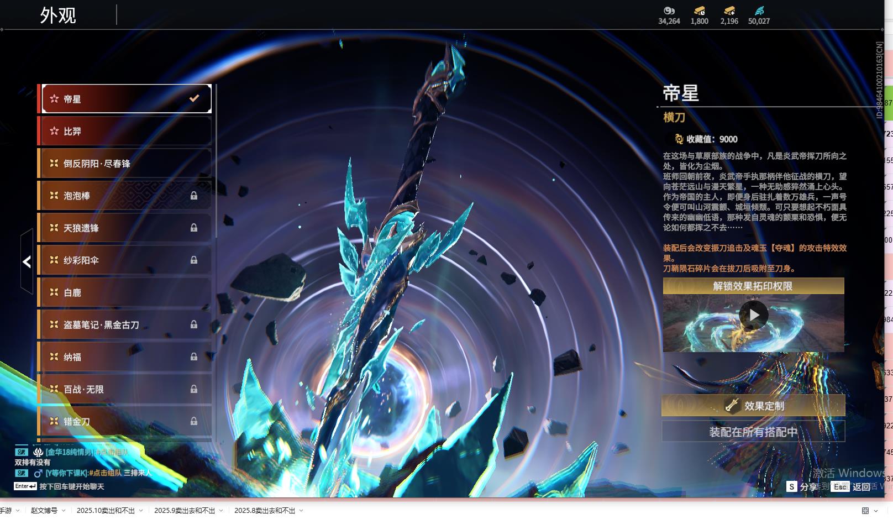This screenshot has height=519, width=893.
Task: Click the yin-yang coin currency icon
Action: pos(669,11)
